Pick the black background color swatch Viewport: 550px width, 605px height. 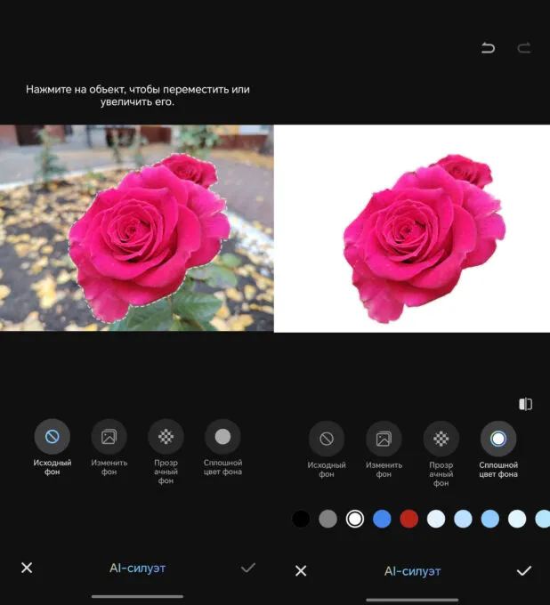click(x=301, y=519)
